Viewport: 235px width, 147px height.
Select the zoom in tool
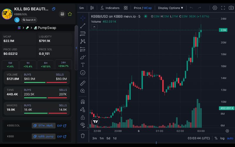[83, 91]
